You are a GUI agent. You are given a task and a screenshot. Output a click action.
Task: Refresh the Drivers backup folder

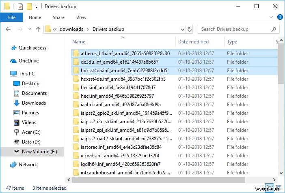[x=190, y=30]
